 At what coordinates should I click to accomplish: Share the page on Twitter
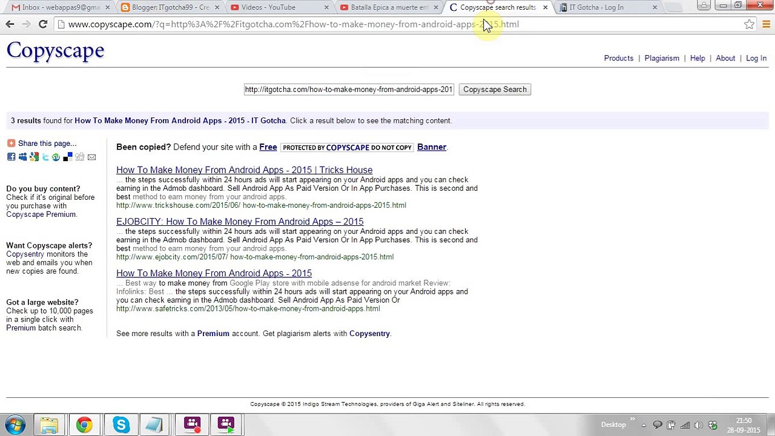[45, 157]
